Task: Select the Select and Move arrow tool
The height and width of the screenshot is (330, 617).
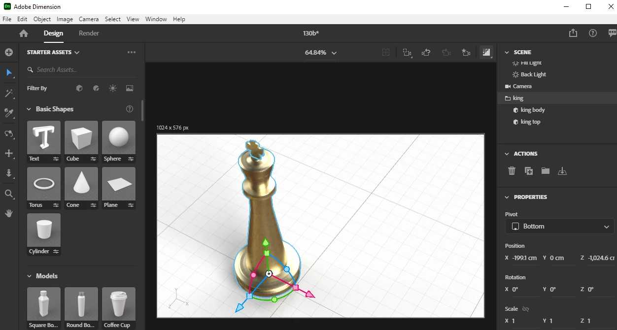Action: coord(9,73)
